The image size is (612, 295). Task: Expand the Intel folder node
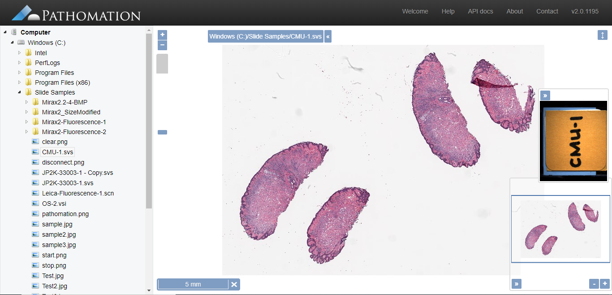19,53
